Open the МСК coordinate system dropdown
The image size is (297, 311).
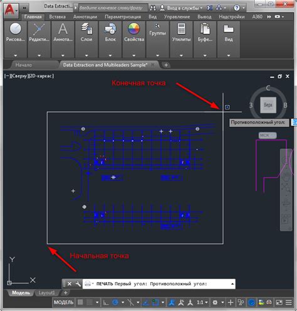tap(268, 135)
